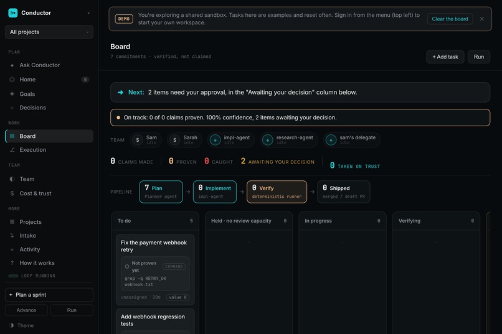Click the dollar icon beside Cost & trust
The width and height of the screenshot is (502, 334).
(12, 193)
